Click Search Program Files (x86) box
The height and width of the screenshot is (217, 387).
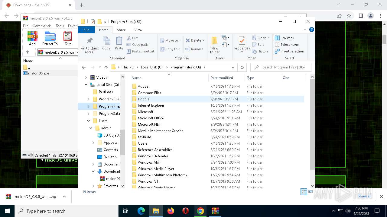click(281, 67)
